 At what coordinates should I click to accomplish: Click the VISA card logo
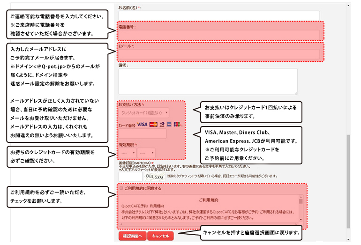point(142,125)
